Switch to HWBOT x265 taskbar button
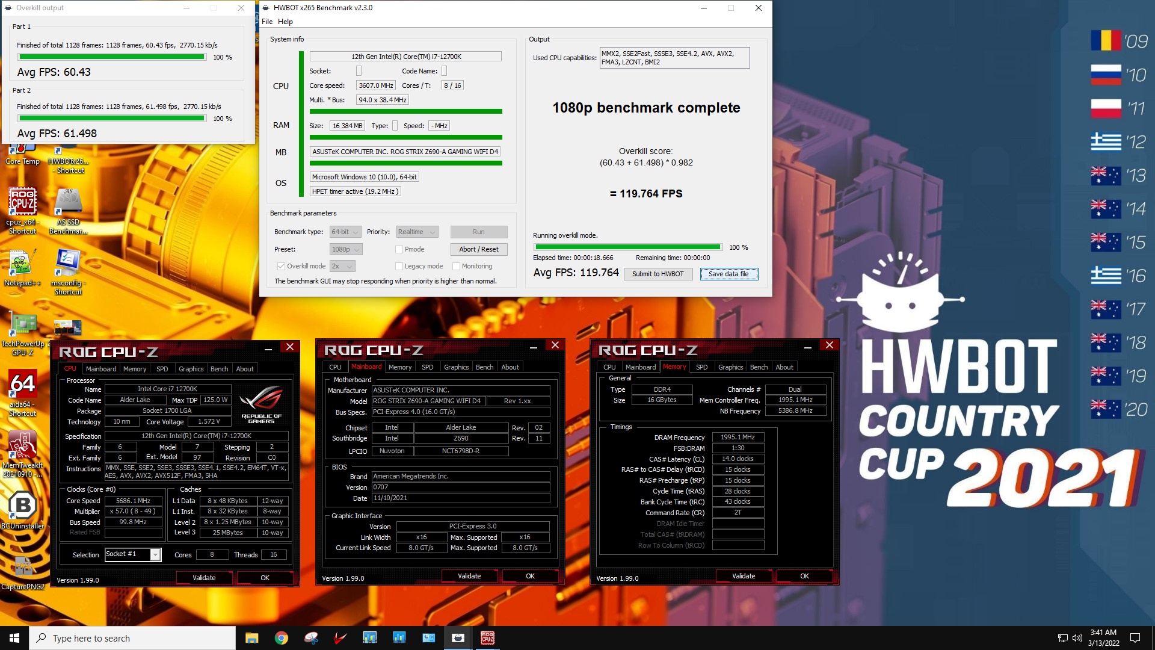Image resolution: width=1155 pixels, height=650 pixels. (458, 638)
